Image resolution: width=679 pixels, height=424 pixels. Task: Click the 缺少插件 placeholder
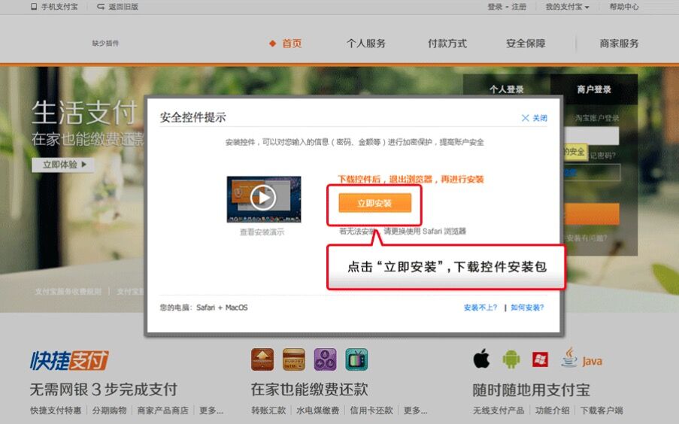tap(105, 44)
